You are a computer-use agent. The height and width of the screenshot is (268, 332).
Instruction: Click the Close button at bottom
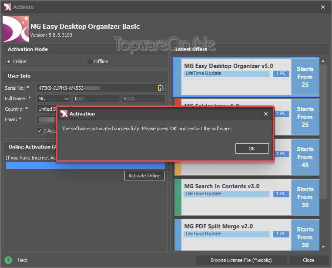click(309, 260)
